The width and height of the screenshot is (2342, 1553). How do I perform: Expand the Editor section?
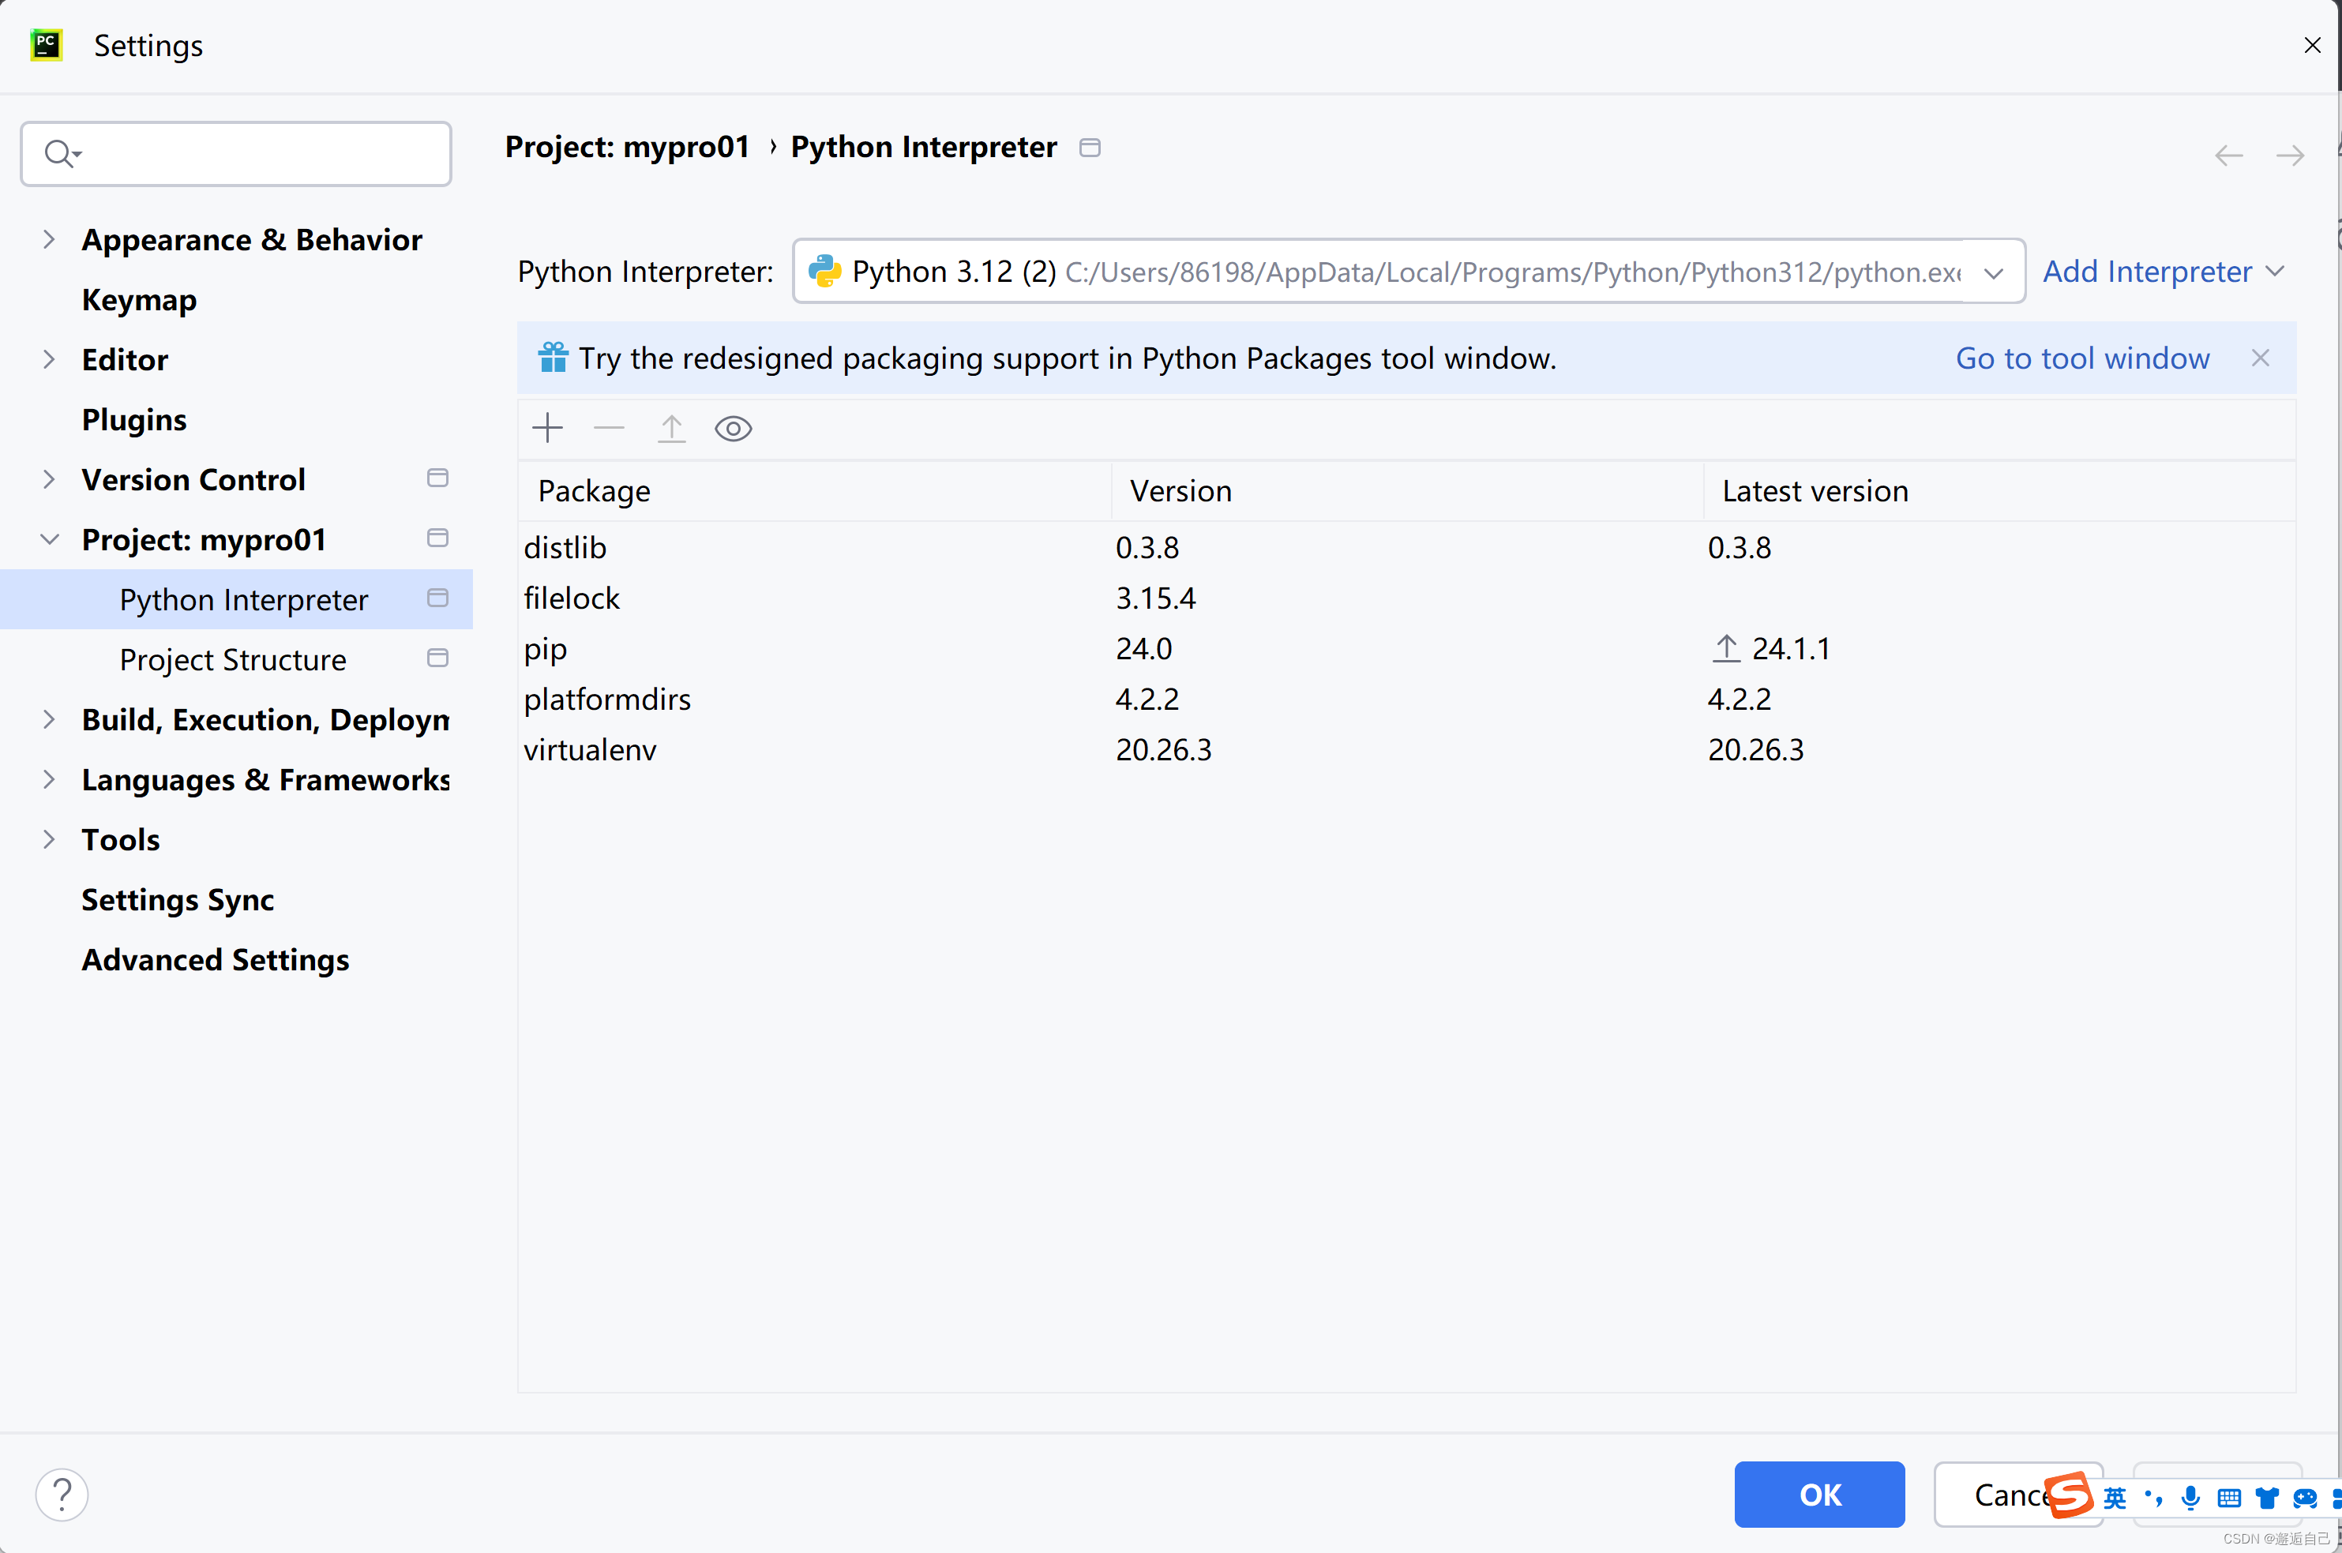click(x=48, y=359)
